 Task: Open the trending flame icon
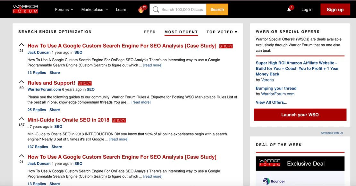[x=141, y=10]
